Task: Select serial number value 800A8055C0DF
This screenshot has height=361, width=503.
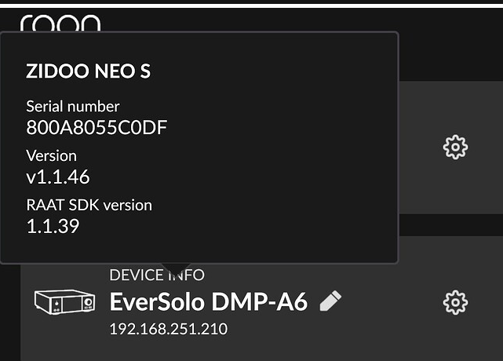Action: 97,127
